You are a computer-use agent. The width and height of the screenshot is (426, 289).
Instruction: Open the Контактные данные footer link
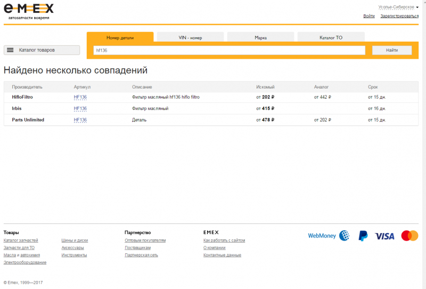click(222, 255)
